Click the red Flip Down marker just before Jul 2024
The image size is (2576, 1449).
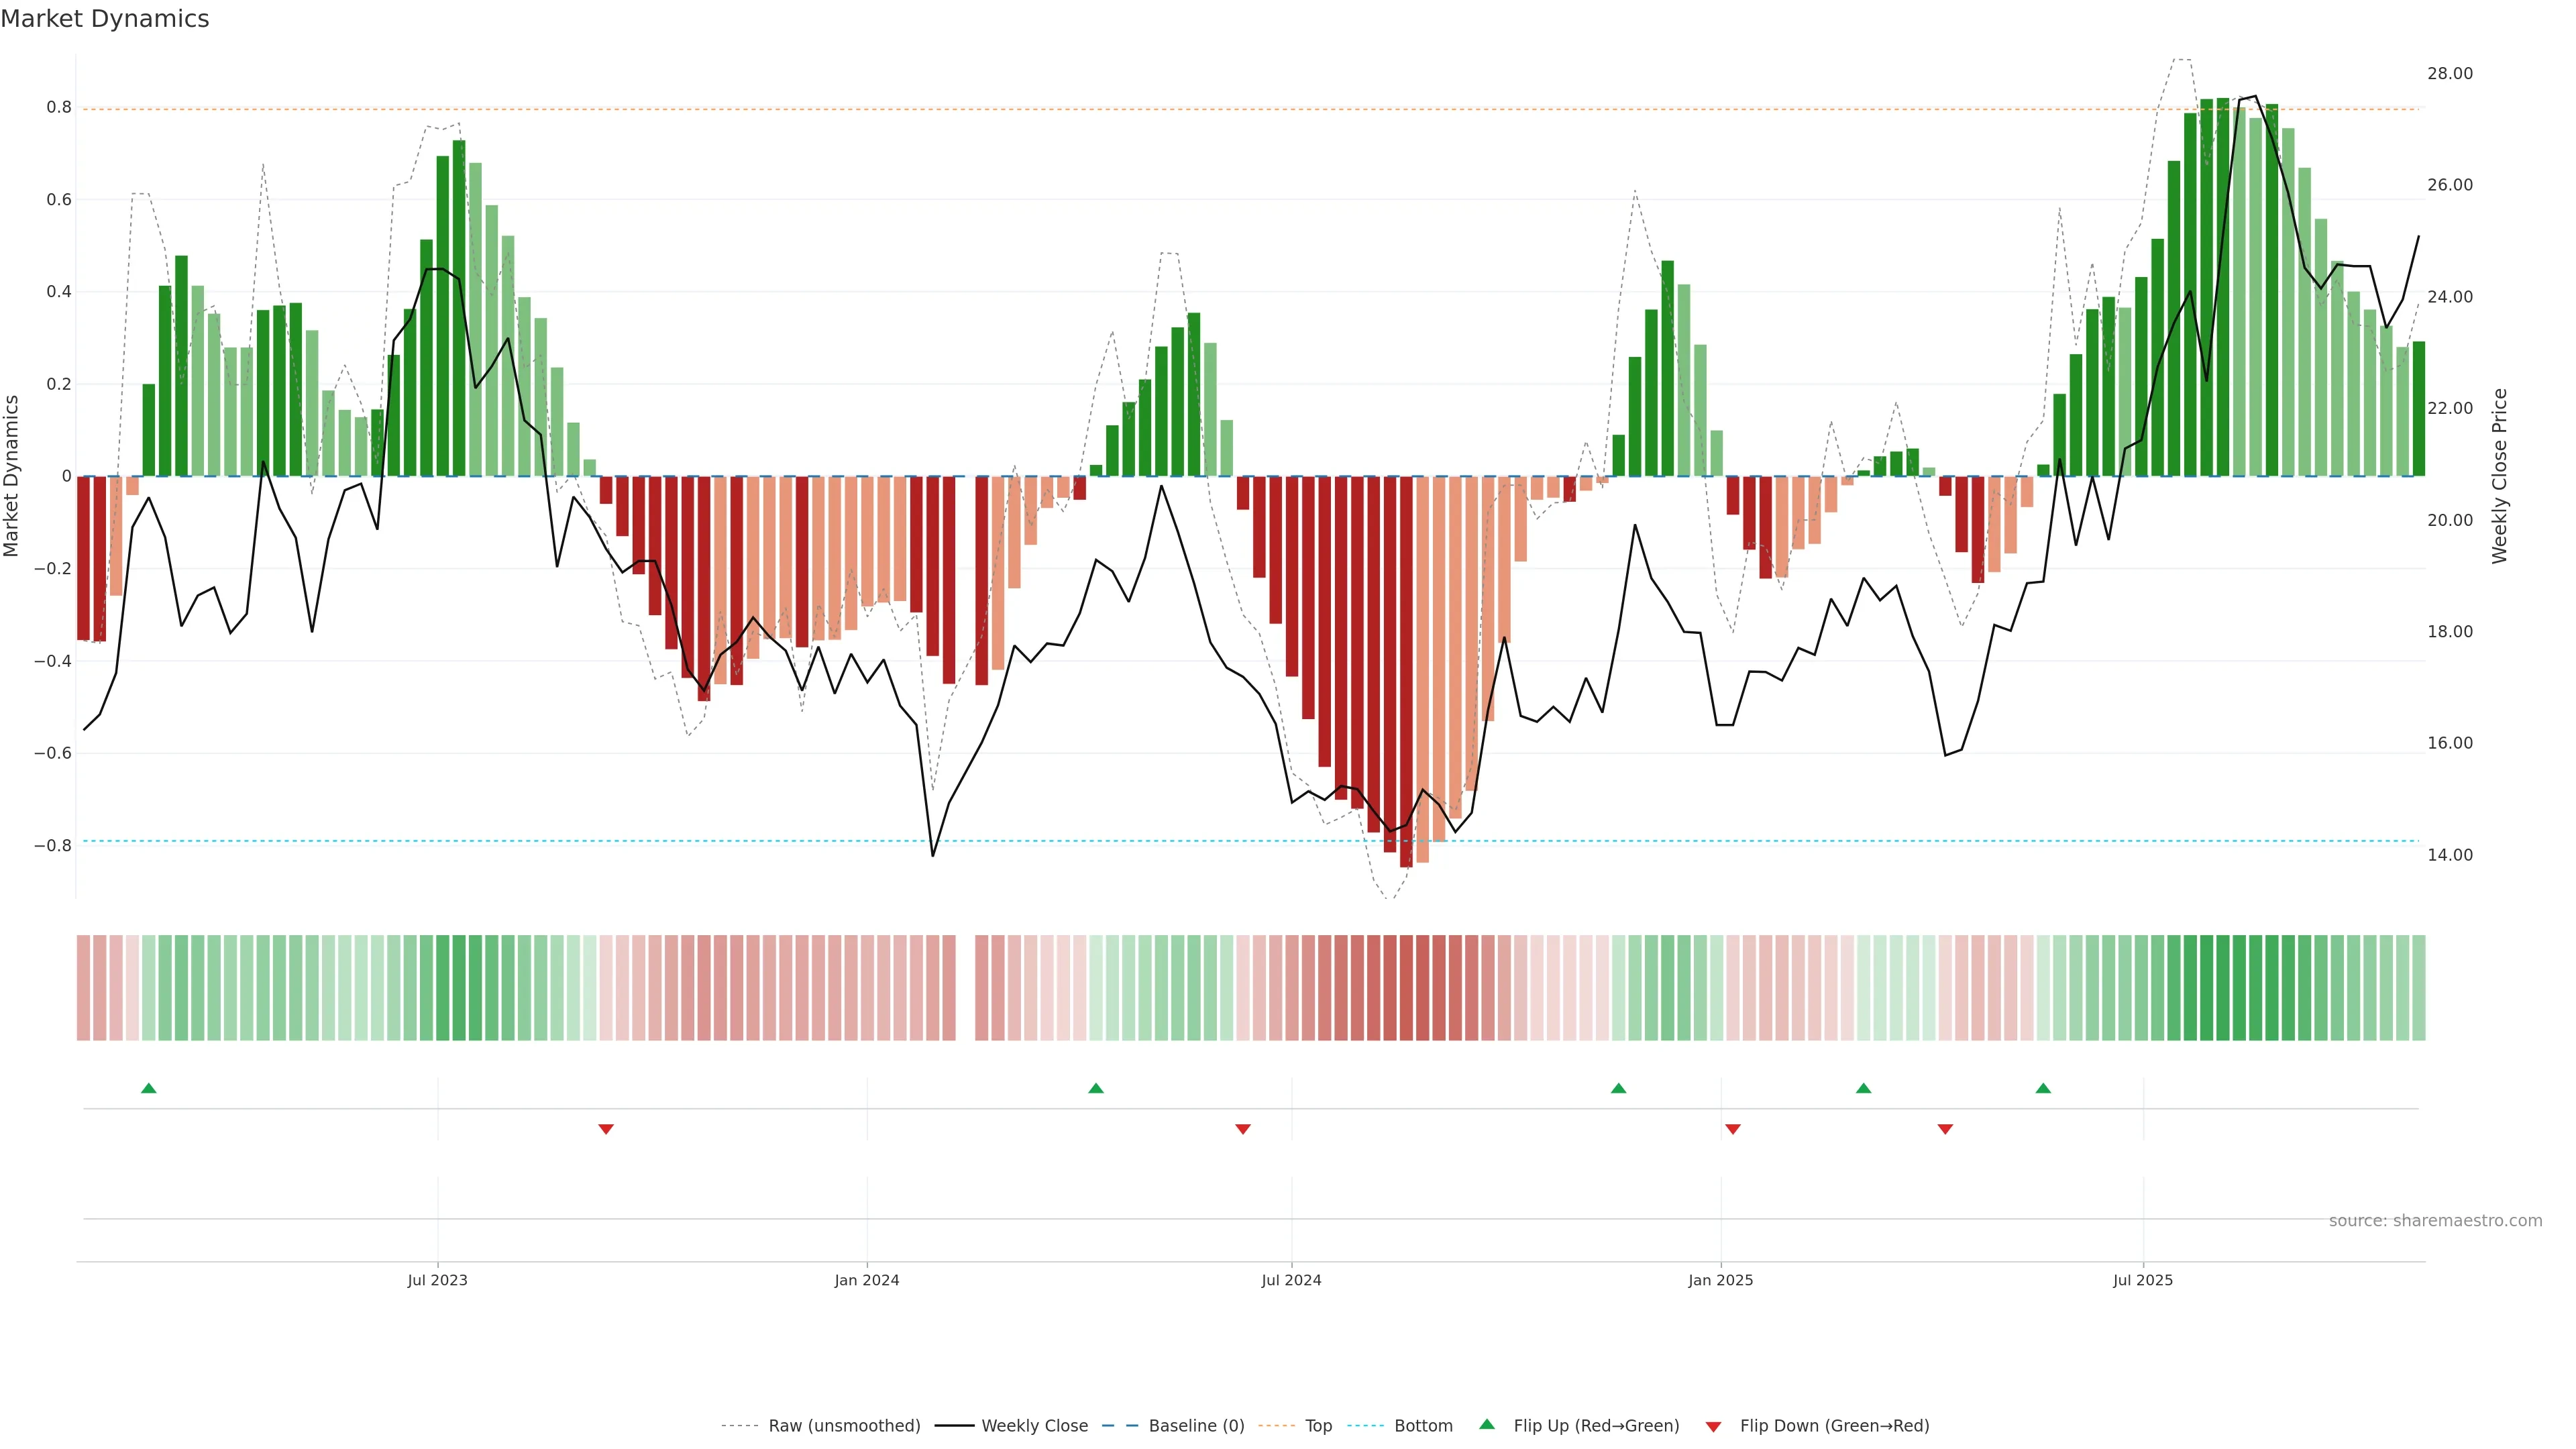coord(1243,1129)
